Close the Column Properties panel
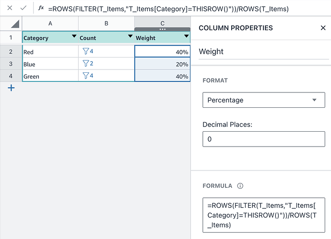 pos(323,28)
